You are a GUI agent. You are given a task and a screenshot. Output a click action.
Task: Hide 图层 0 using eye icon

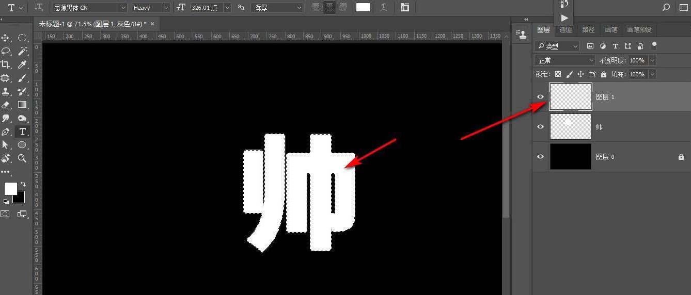pyautogui.click(x=541, y=157)
